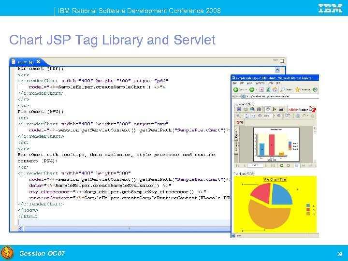Click the IBM logo in the header
The height and width of the screenshot is (261, 348).
click(330, 9)
